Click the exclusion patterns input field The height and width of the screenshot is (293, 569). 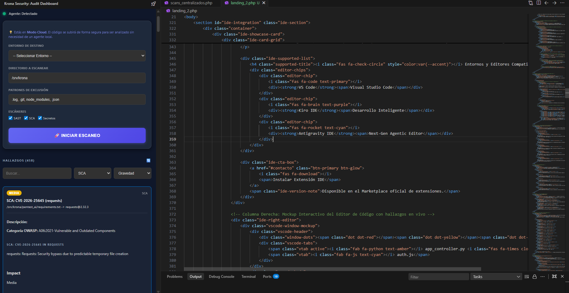[x=77, y=100]
